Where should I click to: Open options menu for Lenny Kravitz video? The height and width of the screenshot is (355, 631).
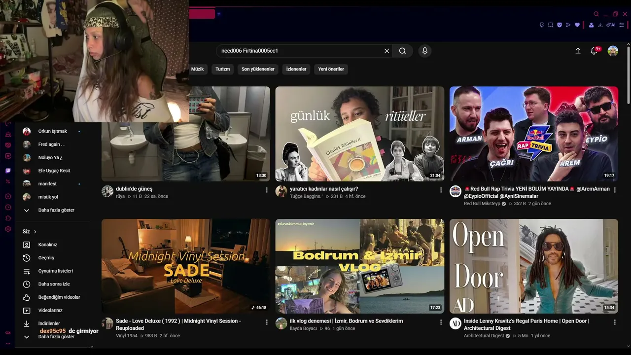(615, 322)
